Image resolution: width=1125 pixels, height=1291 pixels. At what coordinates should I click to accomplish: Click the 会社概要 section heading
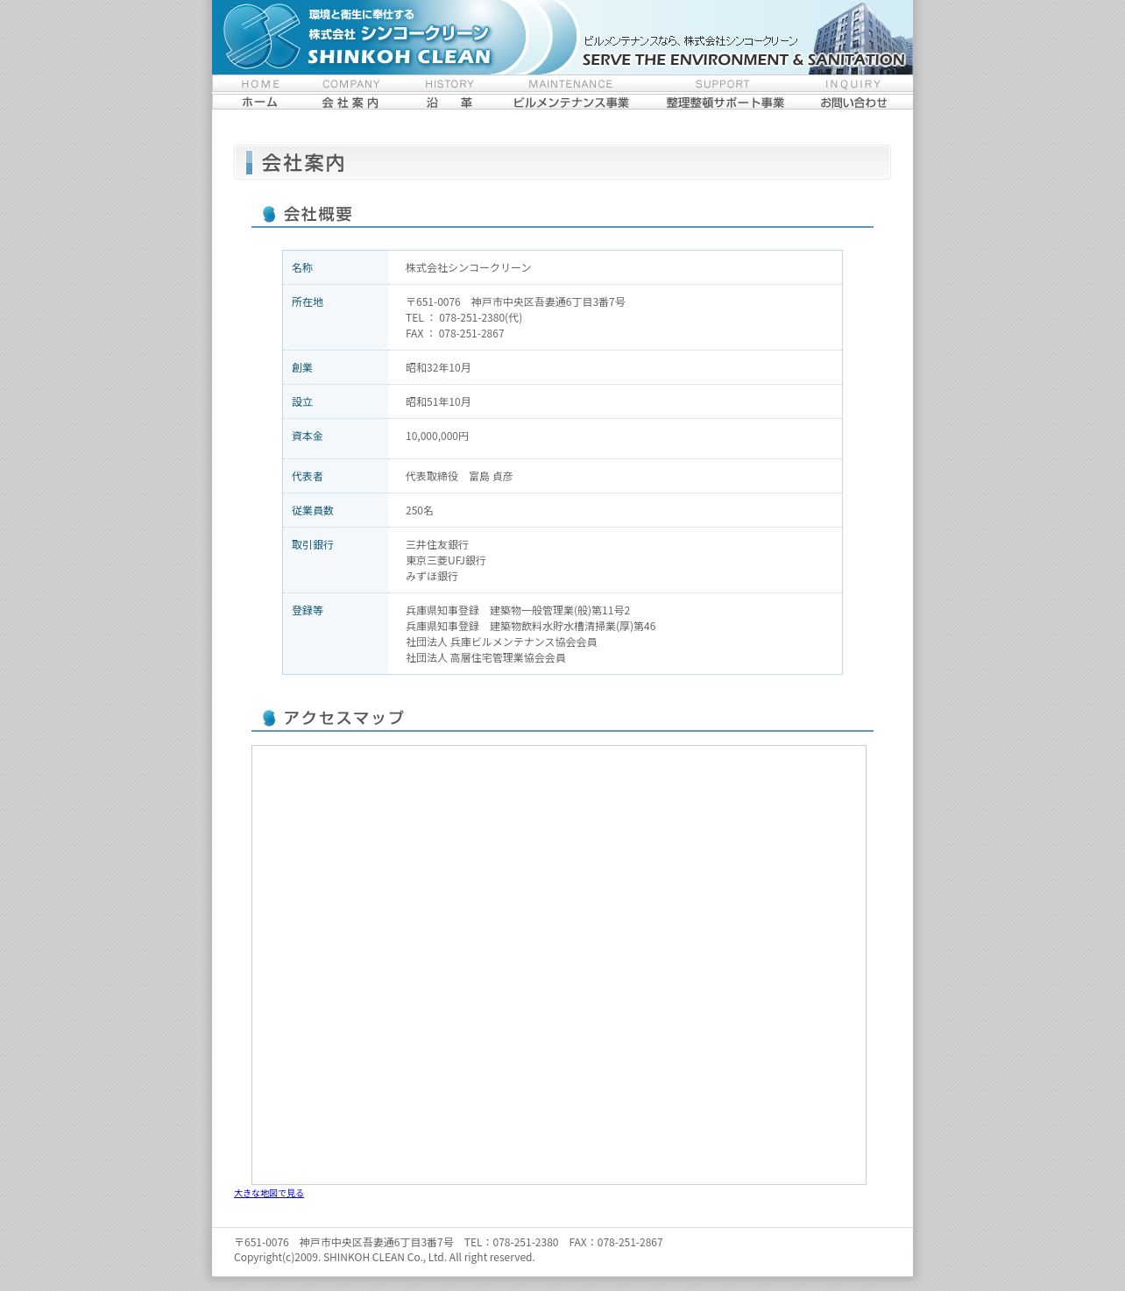(318, 214)
